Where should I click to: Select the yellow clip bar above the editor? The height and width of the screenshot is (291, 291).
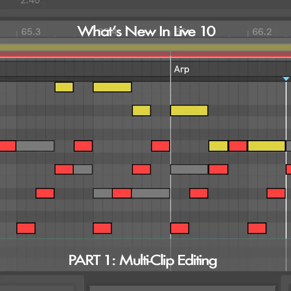point(145,47)
